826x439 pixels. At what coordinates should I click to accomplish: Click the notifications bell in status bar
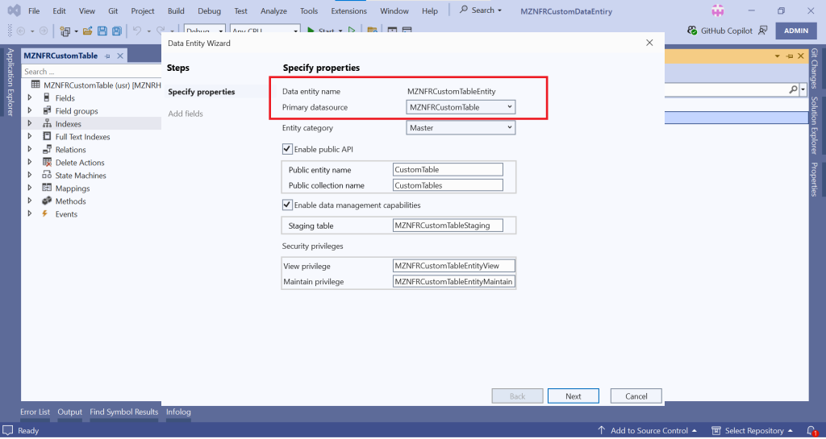(x=811, y=431)
